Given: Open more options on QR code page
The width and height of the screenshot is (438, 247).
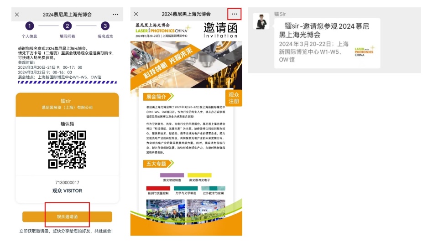Looking at the screenshot, I should click(x=115, y=14).
